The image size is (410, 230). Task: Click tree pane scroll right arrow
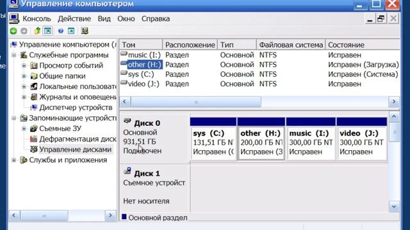110,215
